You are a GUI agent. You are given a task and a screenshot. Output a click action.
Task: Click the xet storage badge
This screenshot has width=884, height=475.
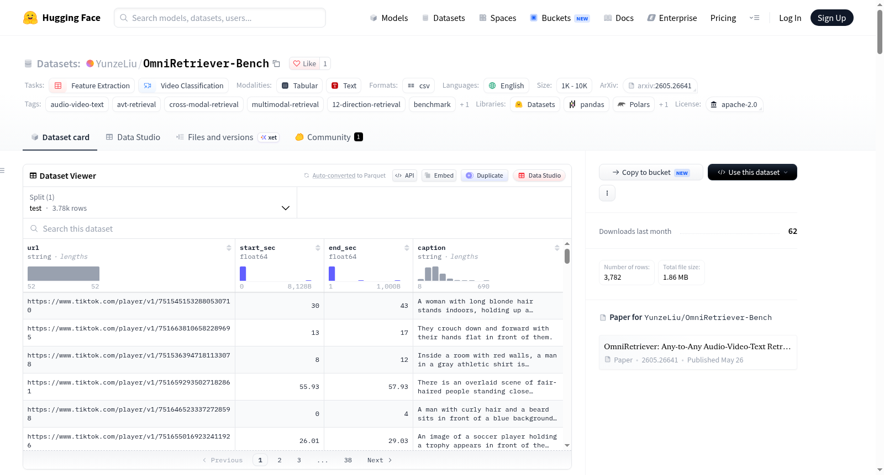coord(269,137)
